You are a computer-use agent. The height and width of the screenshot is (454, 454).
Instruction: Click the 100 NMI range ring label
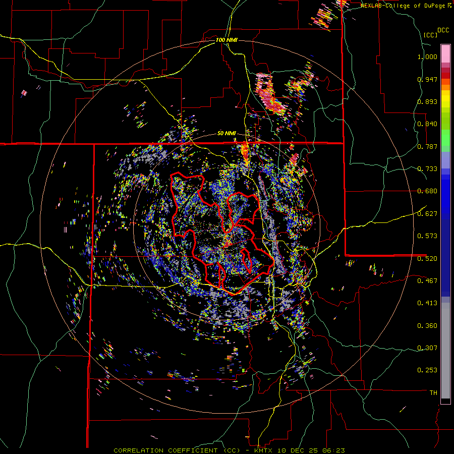point(226,40)
